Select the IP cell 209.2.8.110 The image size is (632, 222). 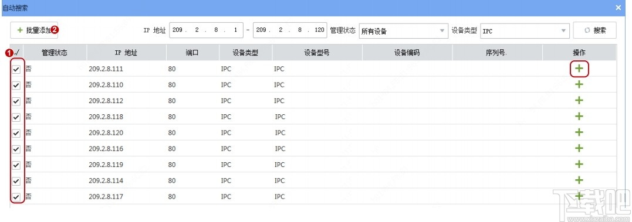tap(106, 85)
